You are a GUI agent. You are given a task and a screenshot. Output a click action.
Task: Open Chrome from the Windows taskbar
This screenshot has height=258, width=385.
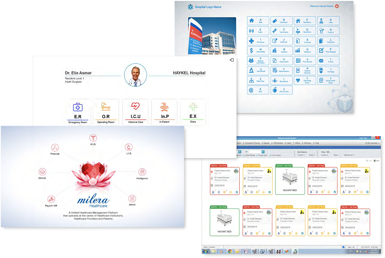[x=230, y=251]
